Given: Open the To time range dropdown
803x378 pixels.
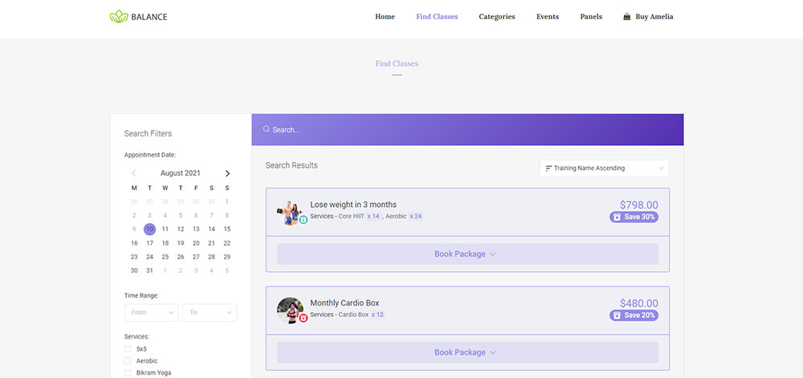Looking at the screenshot, I should point(210,312).
